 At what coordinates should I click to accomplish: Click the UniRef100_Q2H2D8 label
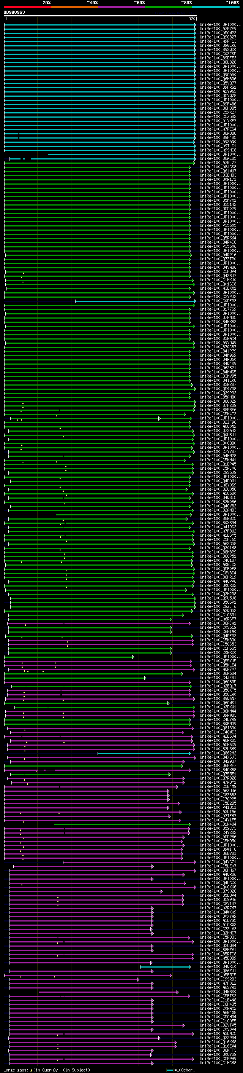click(x=218, y=594)
